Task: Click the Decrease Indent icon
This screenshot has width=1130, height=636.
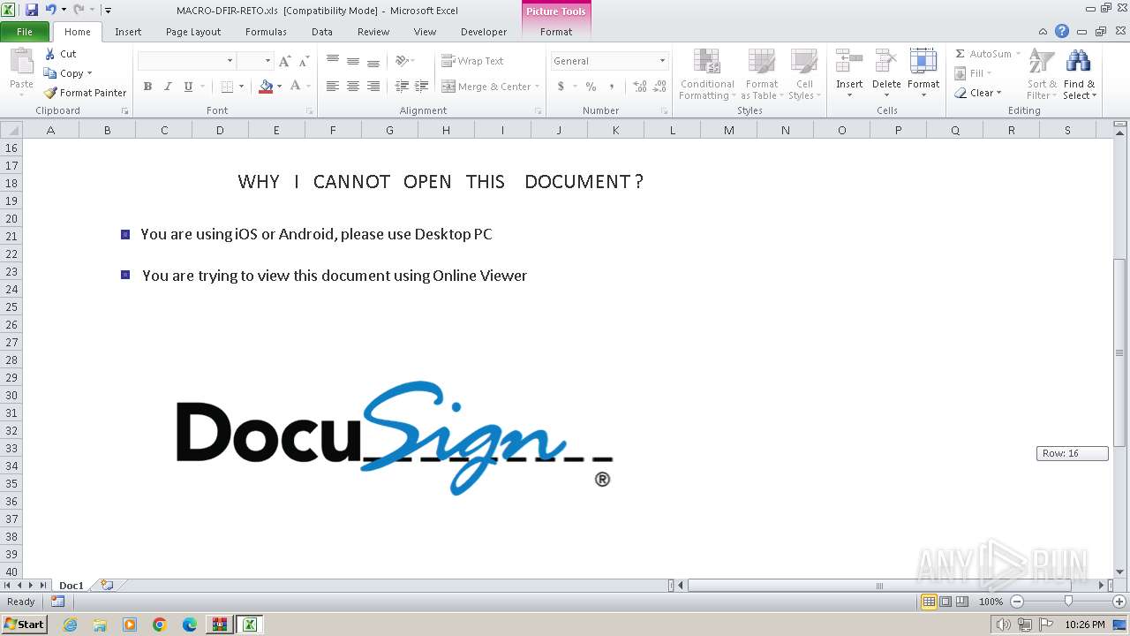Action: pyautogui.click(x=402, y=87)
